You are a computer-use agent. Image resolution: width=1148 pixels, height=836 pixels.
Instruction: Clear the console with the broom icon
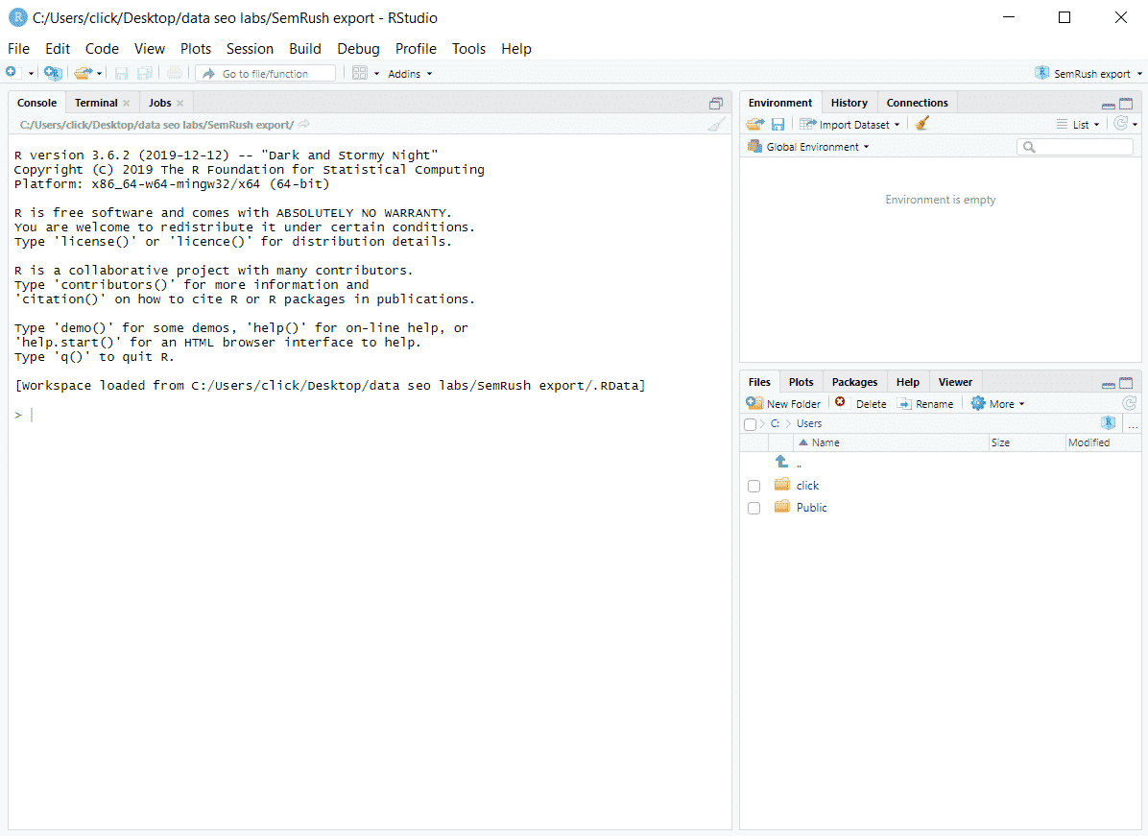pyautogui.click(x=716, y=125)
